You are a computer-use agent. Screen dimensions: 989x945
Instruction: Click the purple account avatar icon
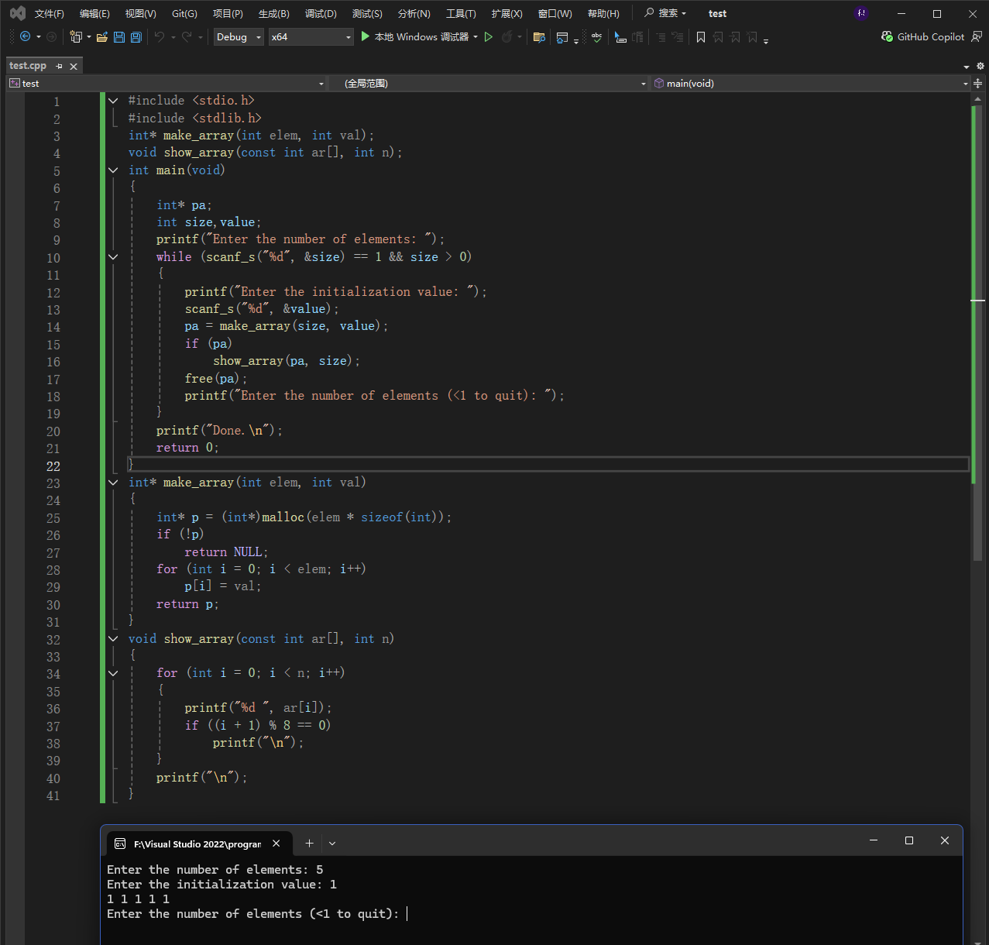point(861,13)
